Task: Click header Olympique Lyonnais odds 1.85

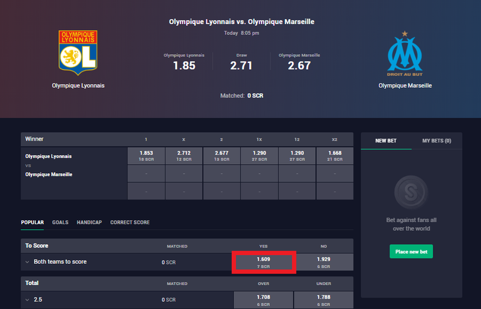Action: [x=184, y=66]
